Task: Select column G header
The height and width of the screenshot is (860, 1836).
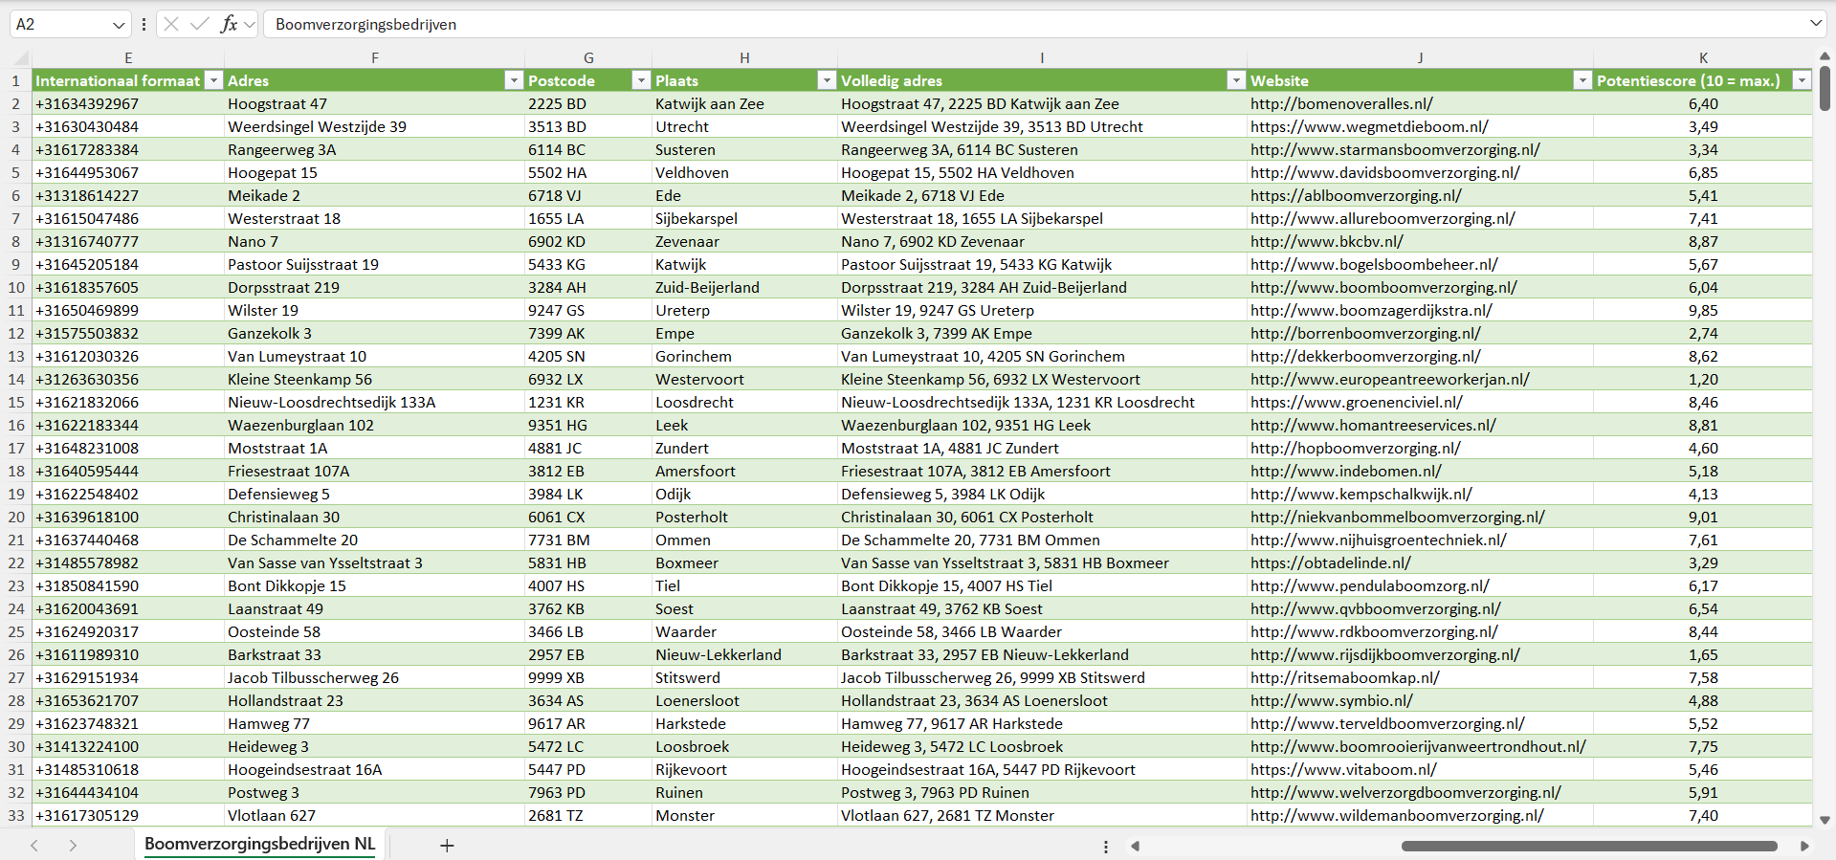Action: 588,57
